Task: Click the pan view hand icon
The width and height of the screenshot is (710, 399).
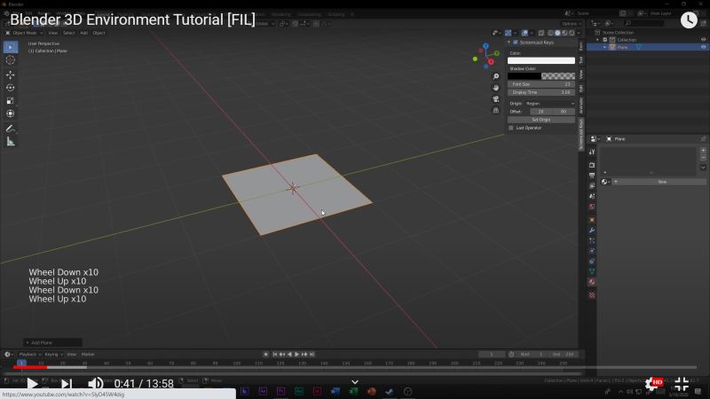Action: (496, 88)
